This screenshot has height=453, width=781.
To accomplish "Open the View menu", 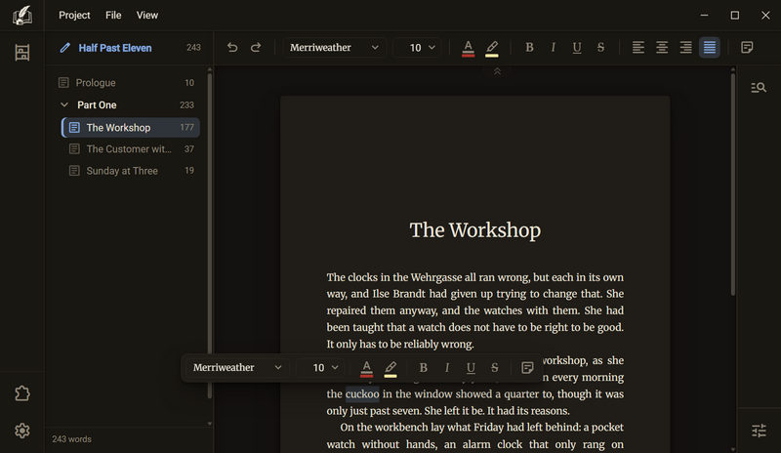I will pyautogui.click(x=147, y=16).
